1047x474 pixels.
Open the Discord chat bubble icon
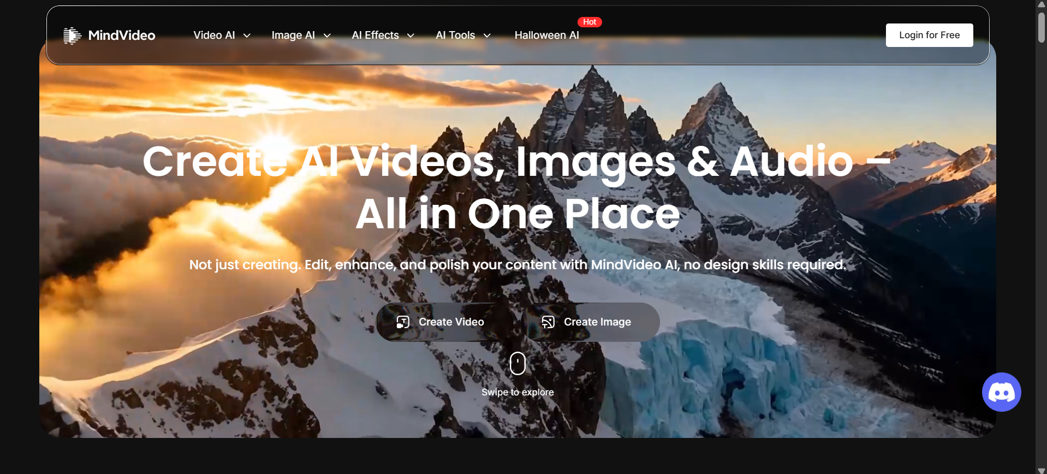pyautogui.click(x=1001, y=392)
